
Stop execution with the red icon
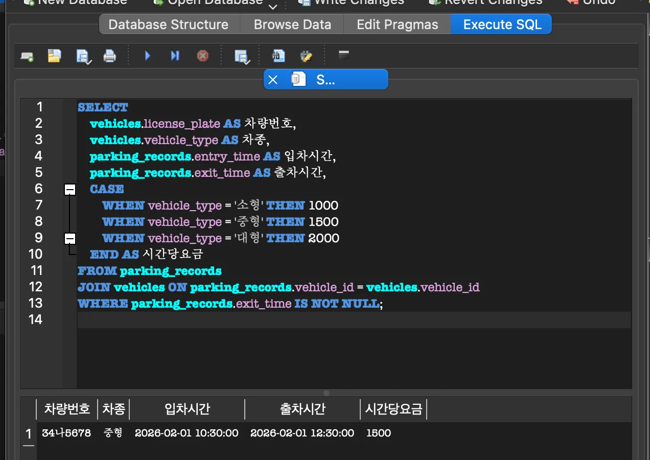[203, 56]
